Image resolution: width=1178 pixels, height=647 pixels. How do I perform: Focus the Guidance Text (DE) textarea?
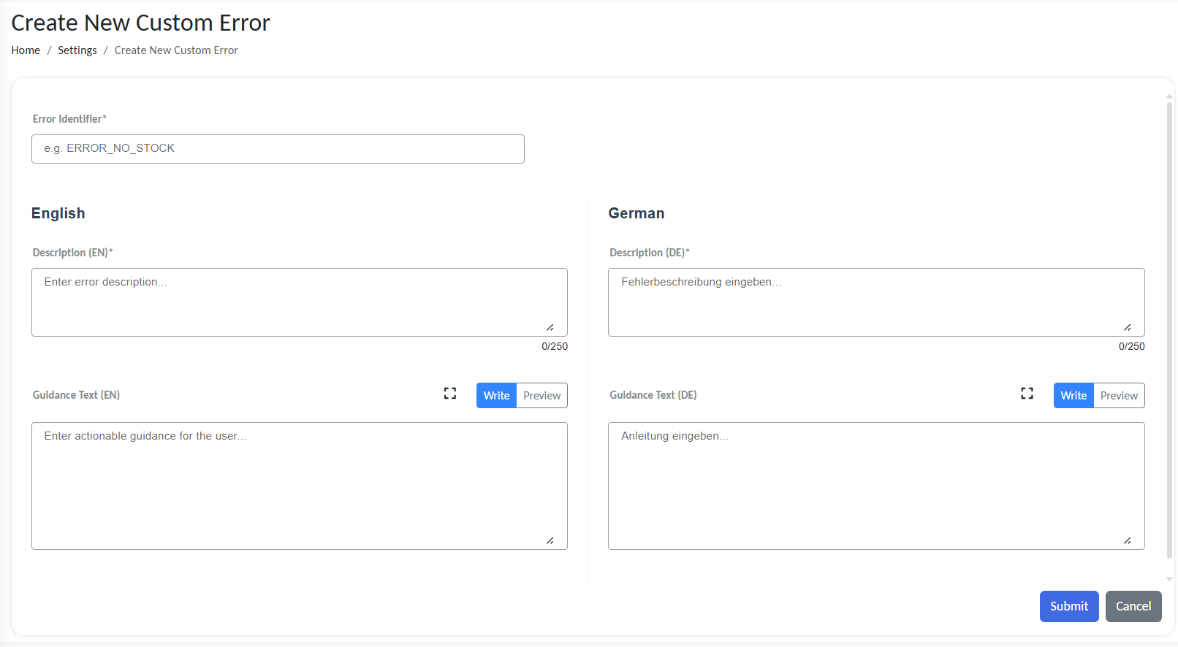click(875, 486)
